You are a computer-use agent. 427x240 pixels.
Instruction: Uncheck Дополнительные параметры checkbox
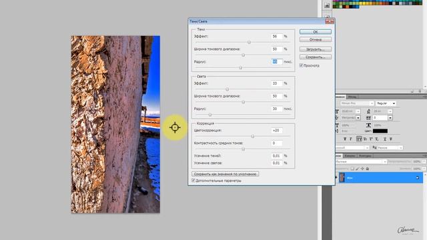[193, 181]
